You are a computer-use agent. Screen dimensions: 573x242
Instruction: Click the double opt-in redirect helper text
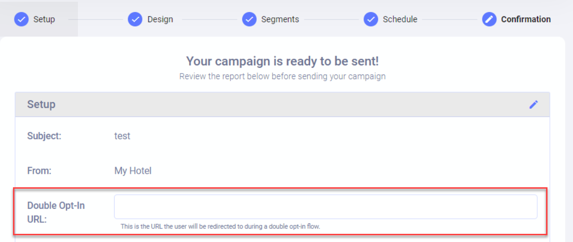220,226
